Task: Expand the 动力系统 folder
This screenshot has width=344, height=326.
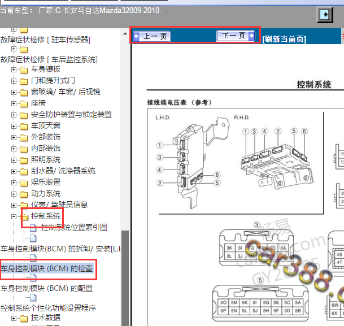Action: click(14, 194)
